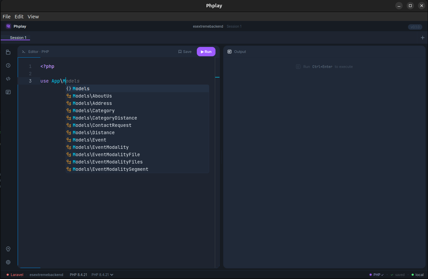Screen dimensions: 428x279
Task: Click line number 1 in editor gutter
Action: coord(30,66)
